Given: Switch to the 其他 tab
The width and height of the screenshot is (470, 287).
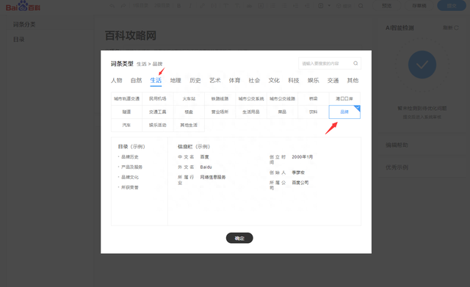Looking at the screenshot, I should click(352, 80).
